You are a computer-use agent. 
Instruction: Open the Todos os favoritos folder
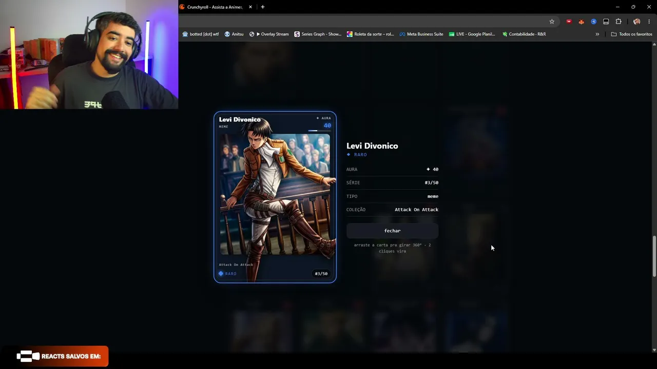631,34
